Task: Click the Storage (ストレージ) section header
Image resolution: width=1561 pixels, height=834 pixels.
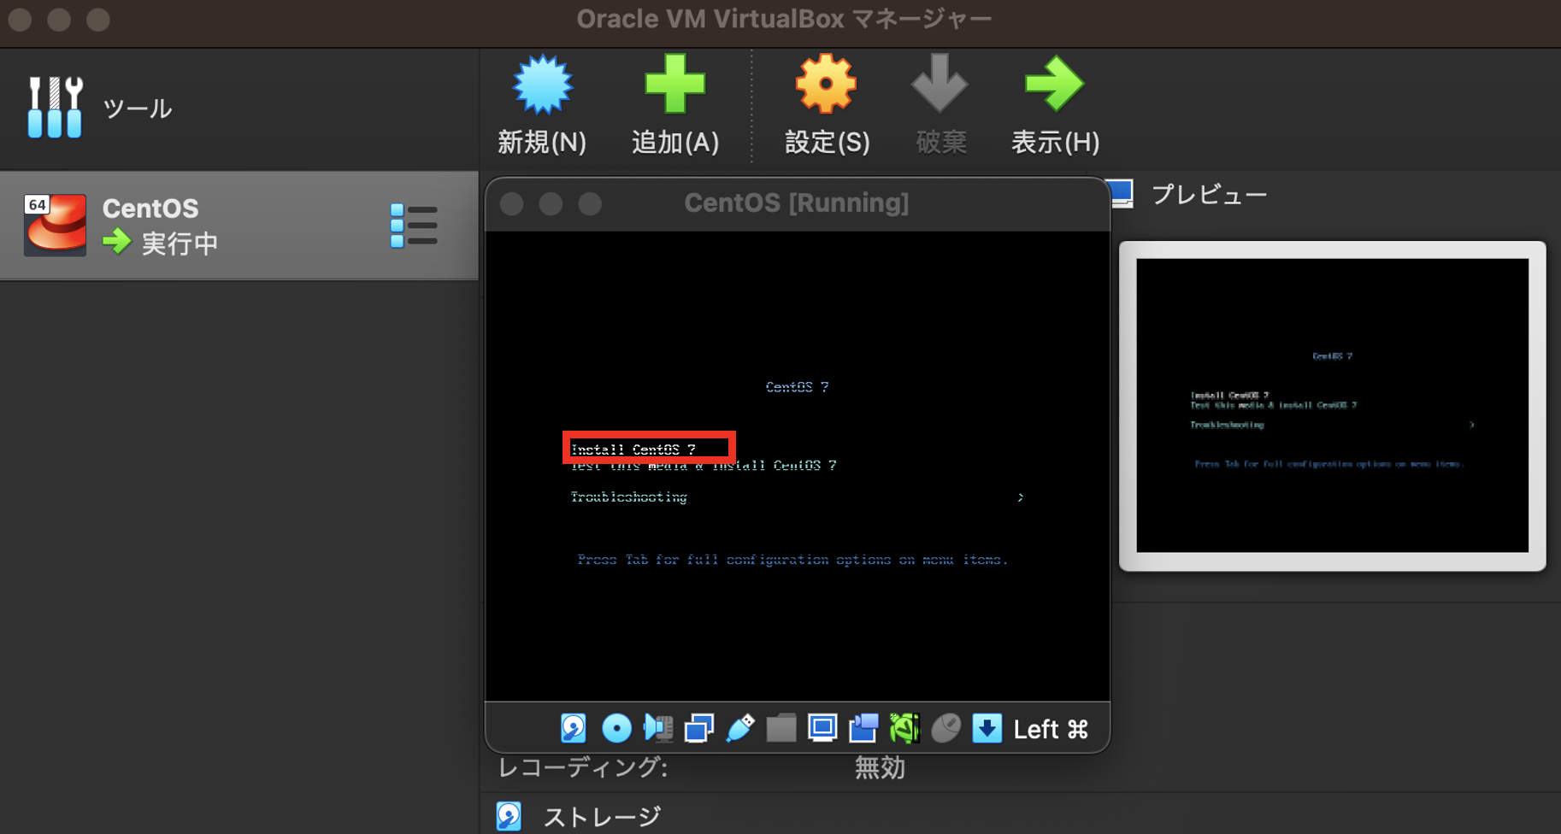Action: 602,817
